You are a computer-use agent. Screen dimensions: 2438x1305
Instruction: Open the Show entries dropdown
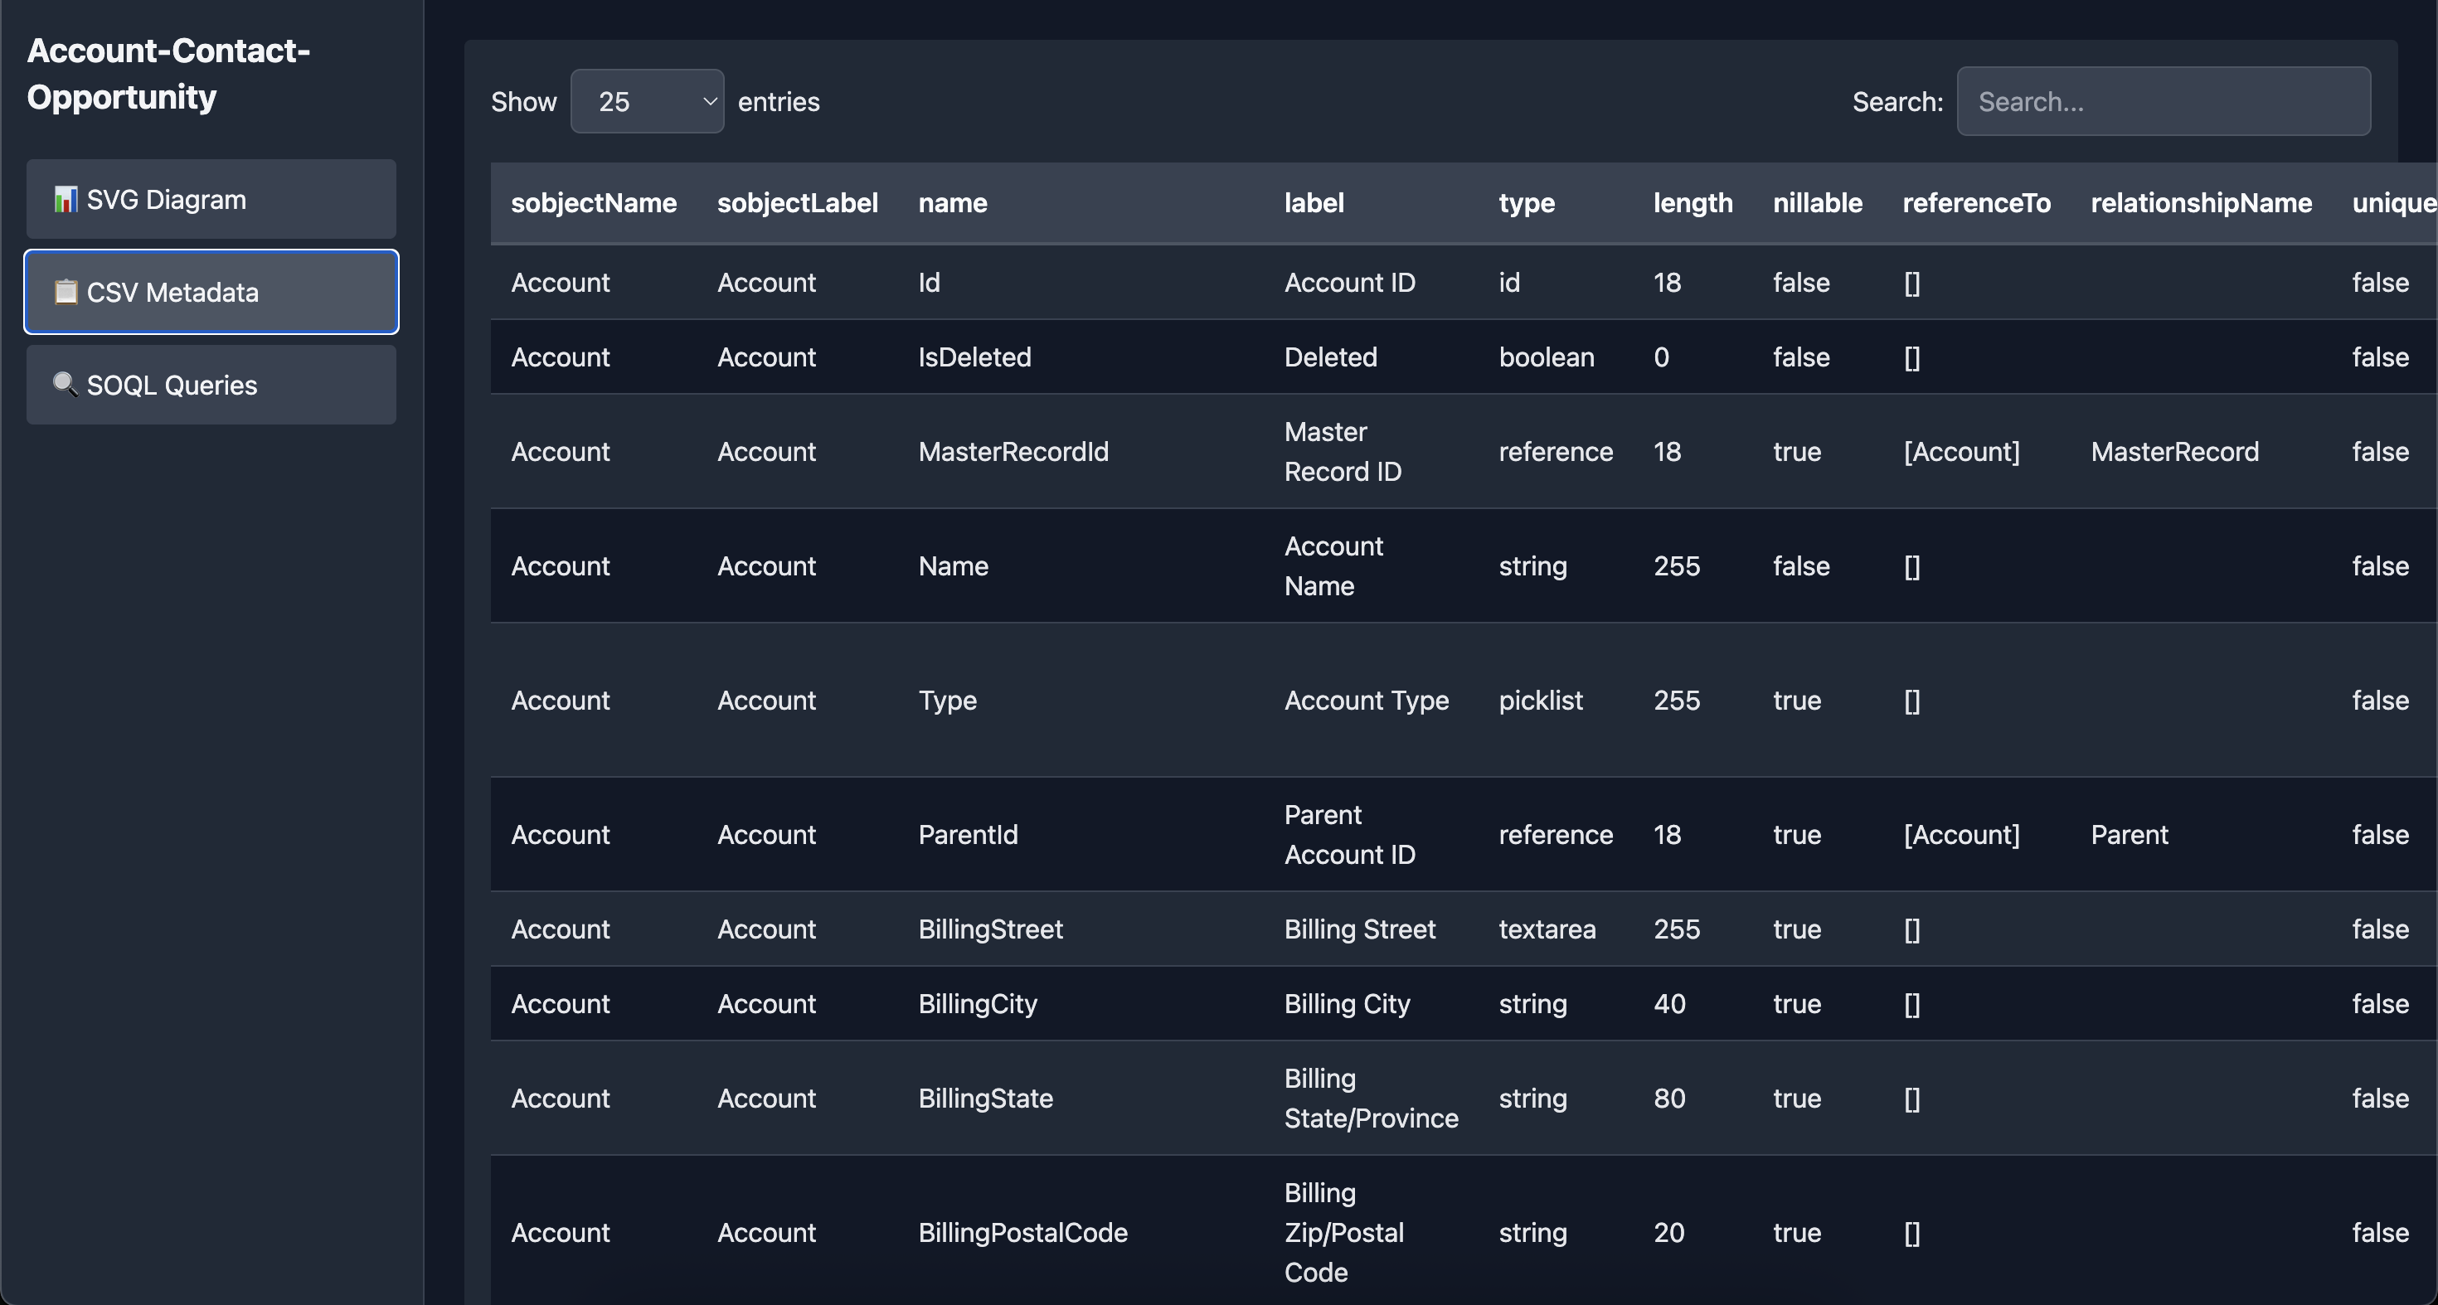coord(647,101)
